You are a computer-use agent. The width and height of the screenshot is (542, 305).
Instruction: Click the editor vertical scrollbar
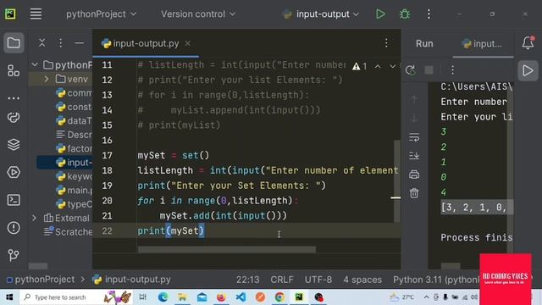pos(397,180)
